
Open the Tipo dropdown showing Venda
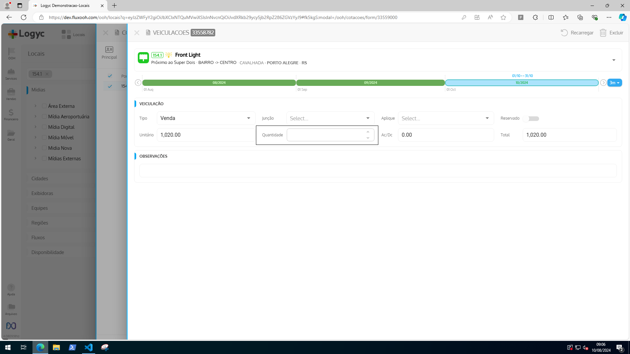tap(206, 118)
